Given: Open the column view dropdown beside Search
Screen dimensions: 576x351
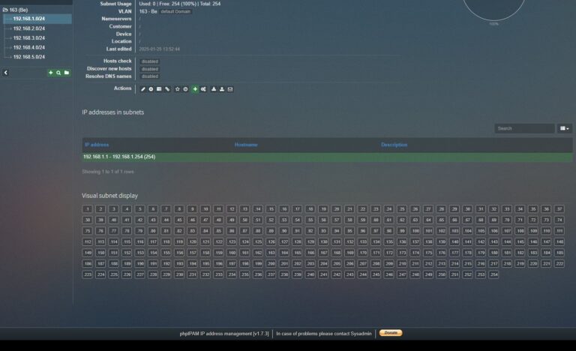Looking at the screenshot, I should (565, 128).
